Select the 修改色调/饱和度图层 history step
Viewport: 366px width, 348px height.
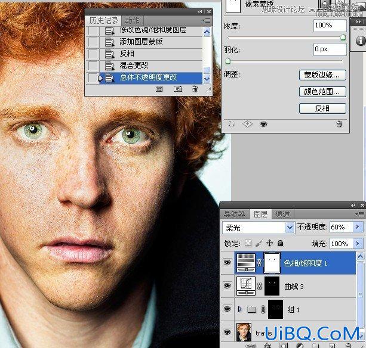pyautogui.click(x=150, y=30)
